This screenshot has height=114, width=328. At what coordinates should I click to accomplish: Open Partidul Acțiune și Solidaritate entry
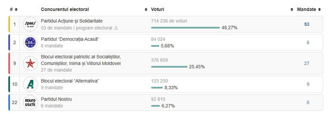coord(72,21)
